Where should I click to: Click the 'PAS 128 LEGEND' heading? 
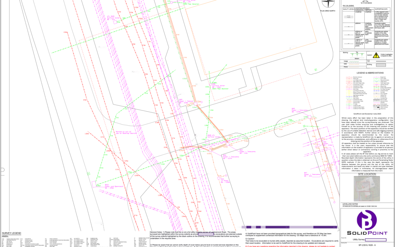(348, 5)
